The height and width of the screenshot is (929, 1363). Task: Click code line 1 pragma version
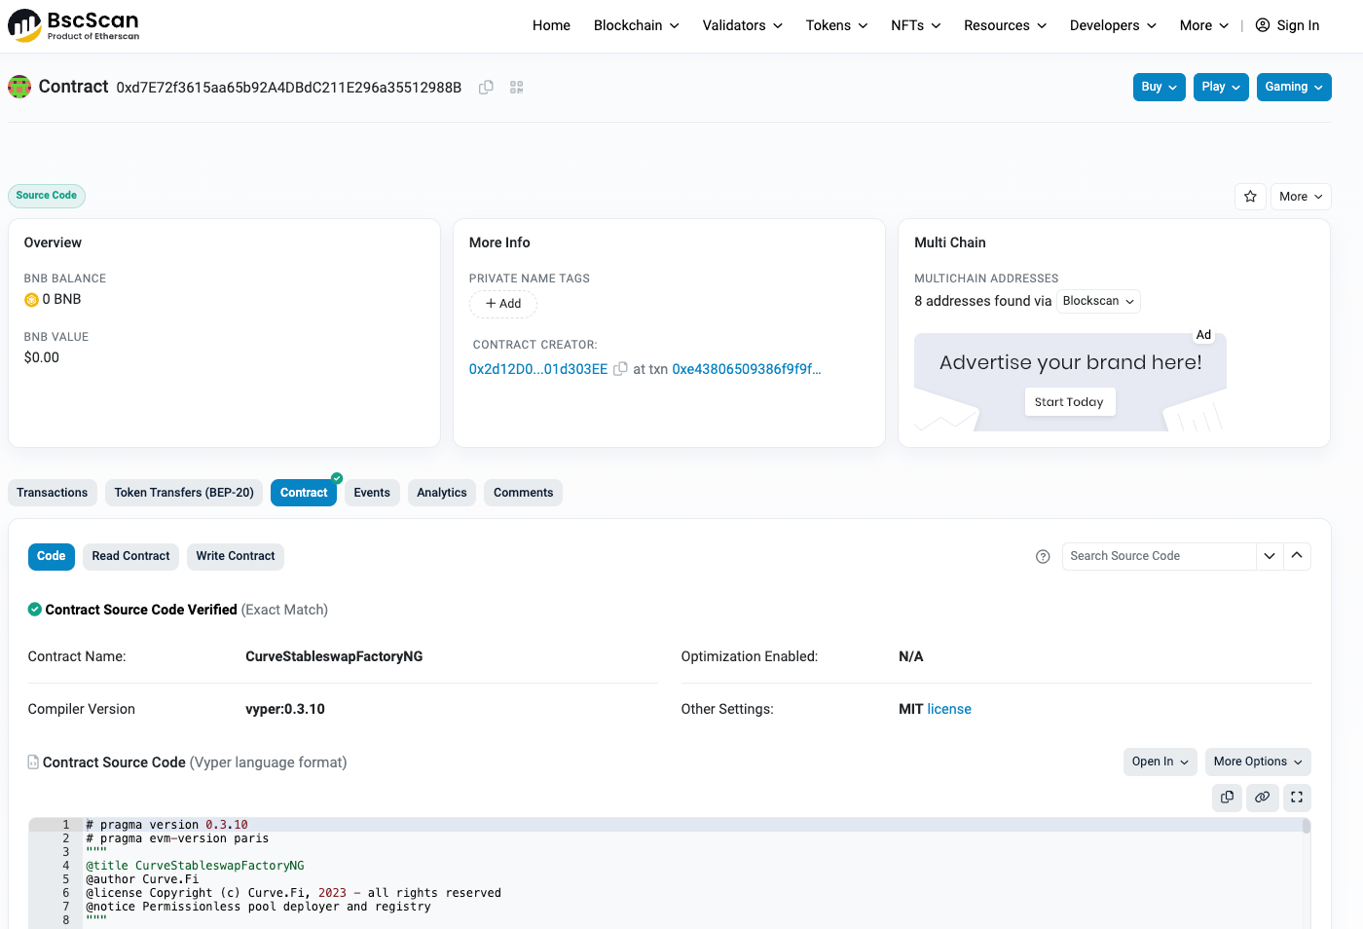point(166,825)
